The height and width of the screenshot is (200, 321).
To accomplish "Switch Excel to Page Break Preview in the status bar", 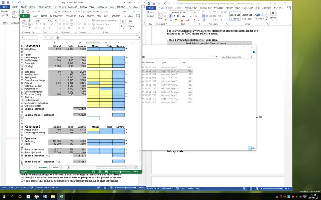I will point(106,172).
